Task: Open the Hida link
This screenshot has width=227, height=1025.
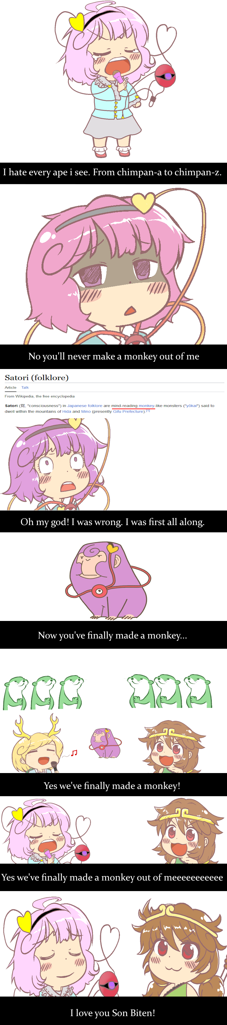Action: pyautogui.click(x=67, y=411)
